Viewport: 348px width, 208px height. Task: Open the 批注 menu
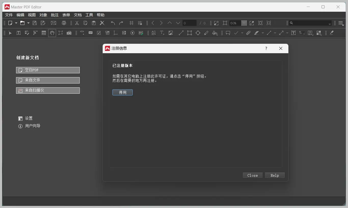(55, 15)
